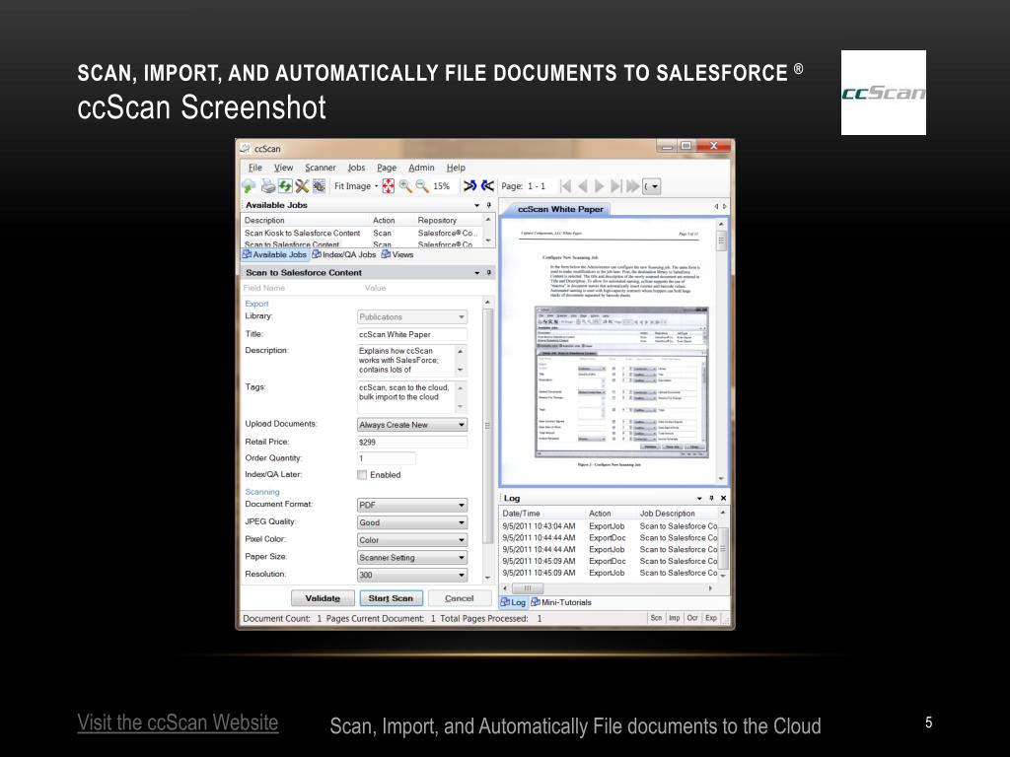Open the Resolution 300 dropdown

click(412, 575)
